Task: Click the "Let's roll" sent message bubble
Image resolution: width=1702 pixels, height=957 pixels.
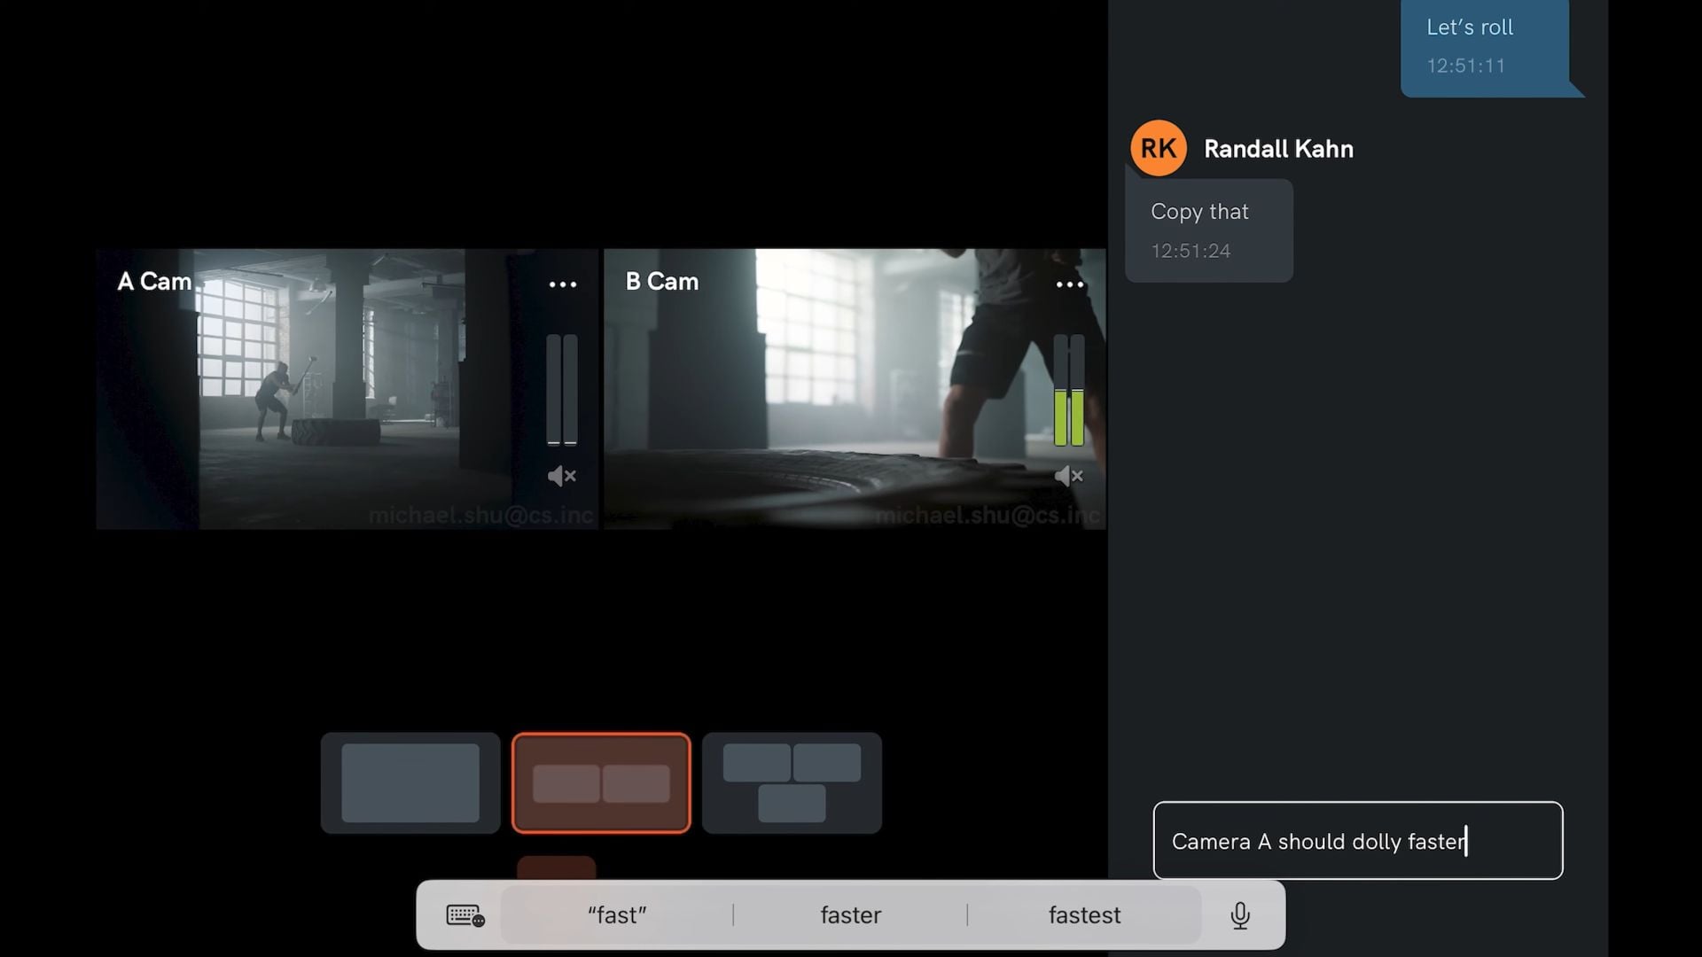Action: pos(1486,48)
